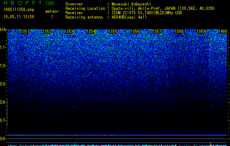
Task: Click the kHz axis unit label
Action: coord(3,30)
